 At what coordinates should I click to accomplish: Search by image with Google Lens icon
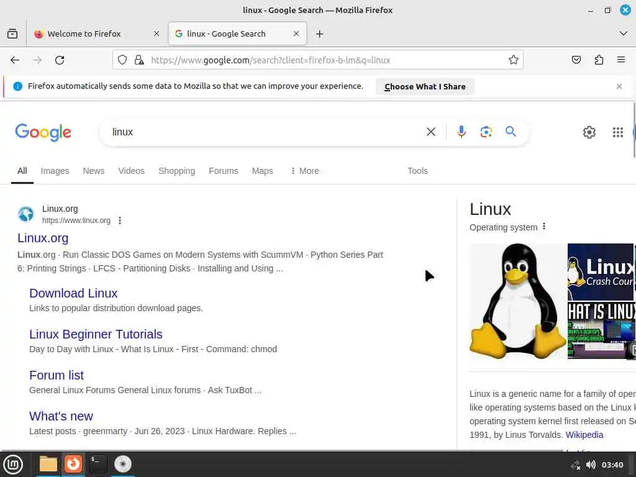(x=486, y=132)
